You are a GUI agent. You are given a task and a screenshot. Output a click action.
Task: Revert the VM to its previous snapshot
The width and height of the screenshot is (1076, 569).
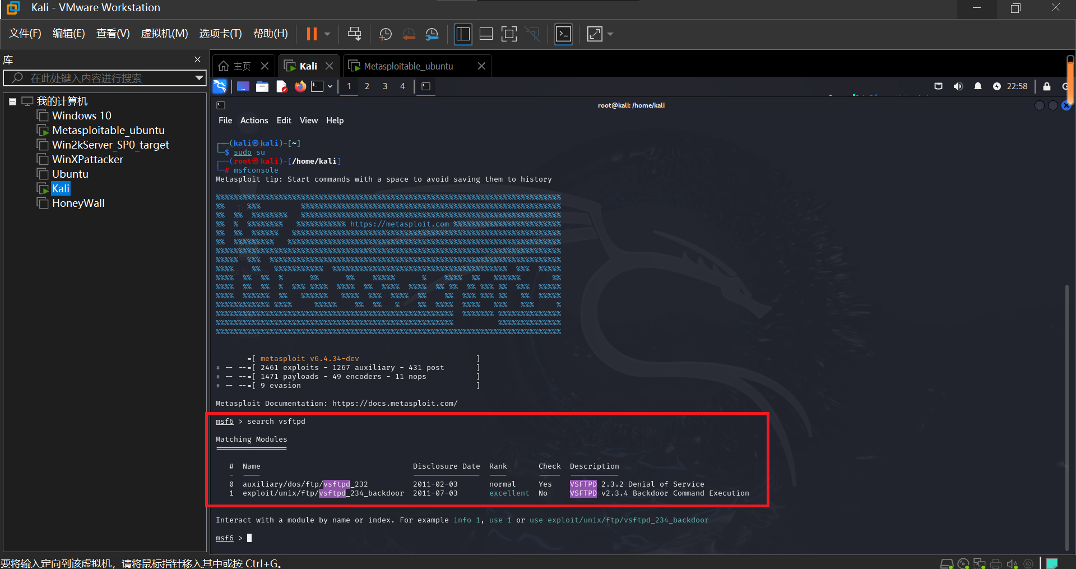pos(409,34)
